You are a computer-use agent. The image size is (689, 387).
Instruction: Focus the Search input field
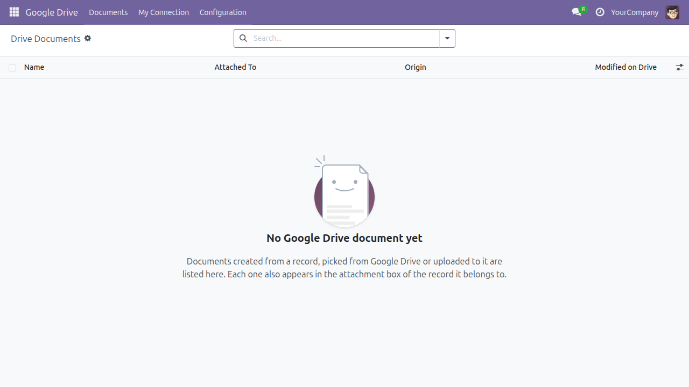(344, 38)
